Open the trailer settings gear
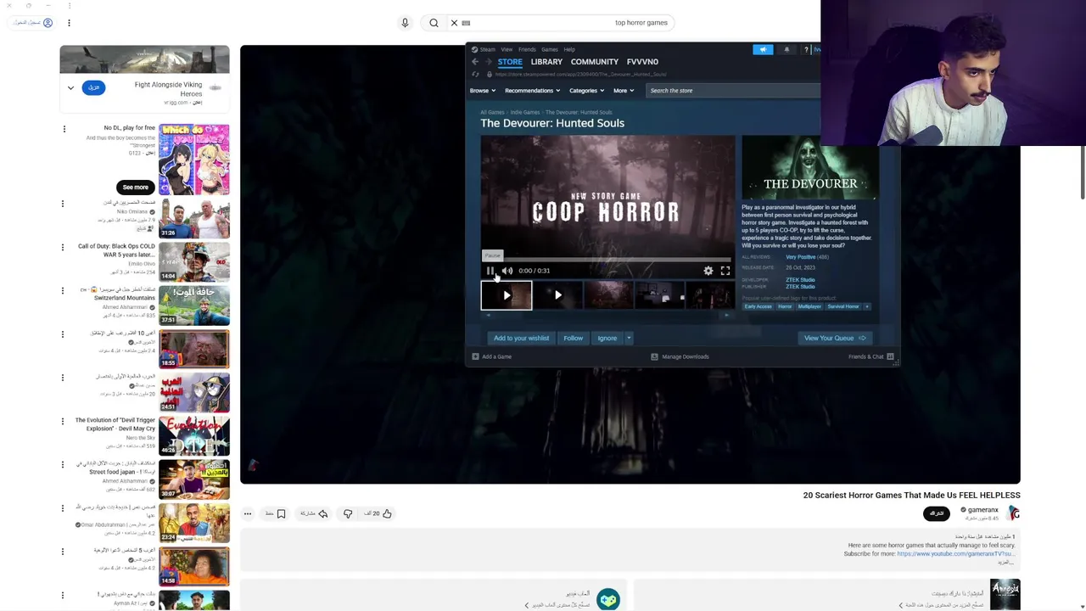This screenshot has width=1086, height=611. 708,271
